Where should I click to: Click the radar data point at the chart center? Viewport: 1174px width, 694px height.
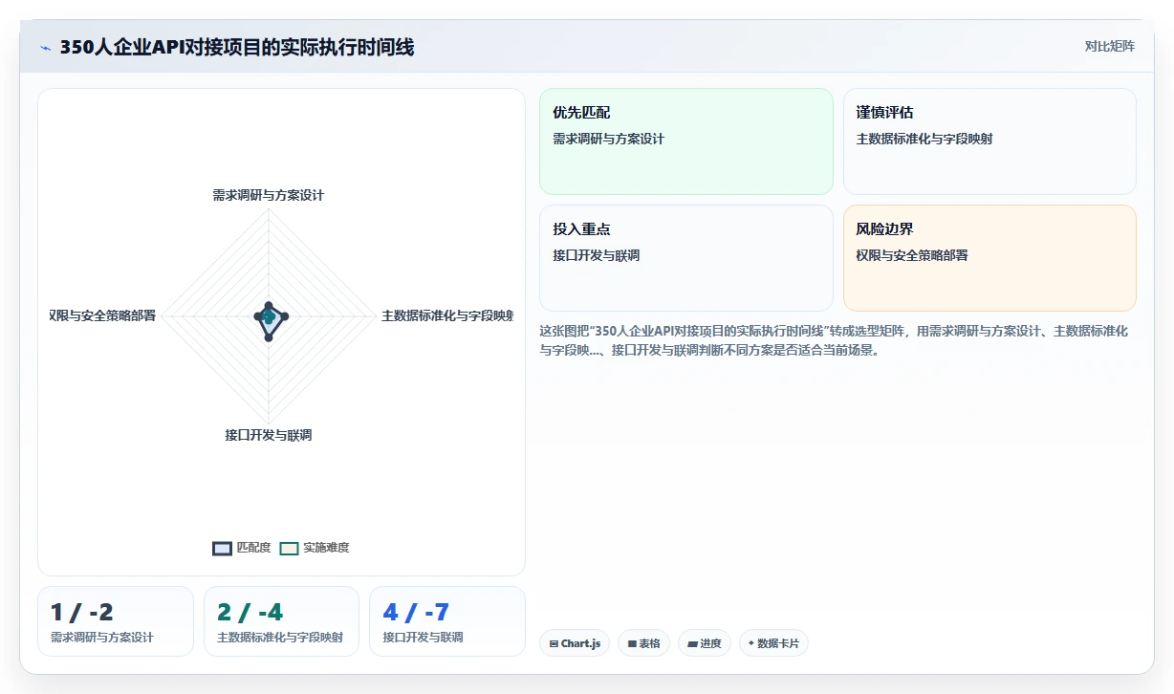pos(269,316)
